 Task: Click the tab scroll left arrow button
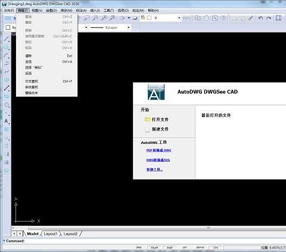(14, 233)
